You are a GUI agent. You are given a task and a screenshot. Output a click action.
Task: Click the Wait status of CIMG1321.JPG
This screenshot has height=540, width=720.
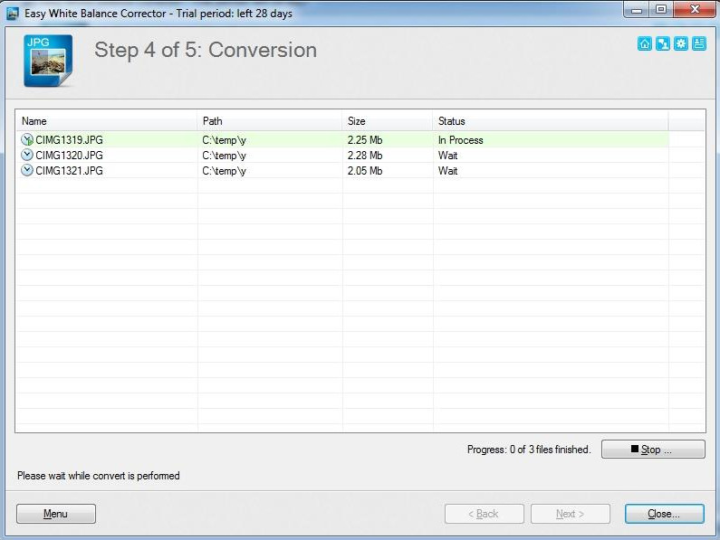447,171
